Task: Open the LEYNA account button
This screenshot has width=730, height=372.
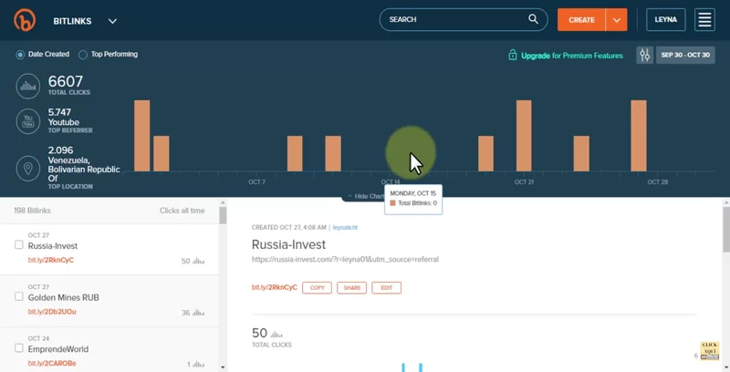Action: pos(666,19)
